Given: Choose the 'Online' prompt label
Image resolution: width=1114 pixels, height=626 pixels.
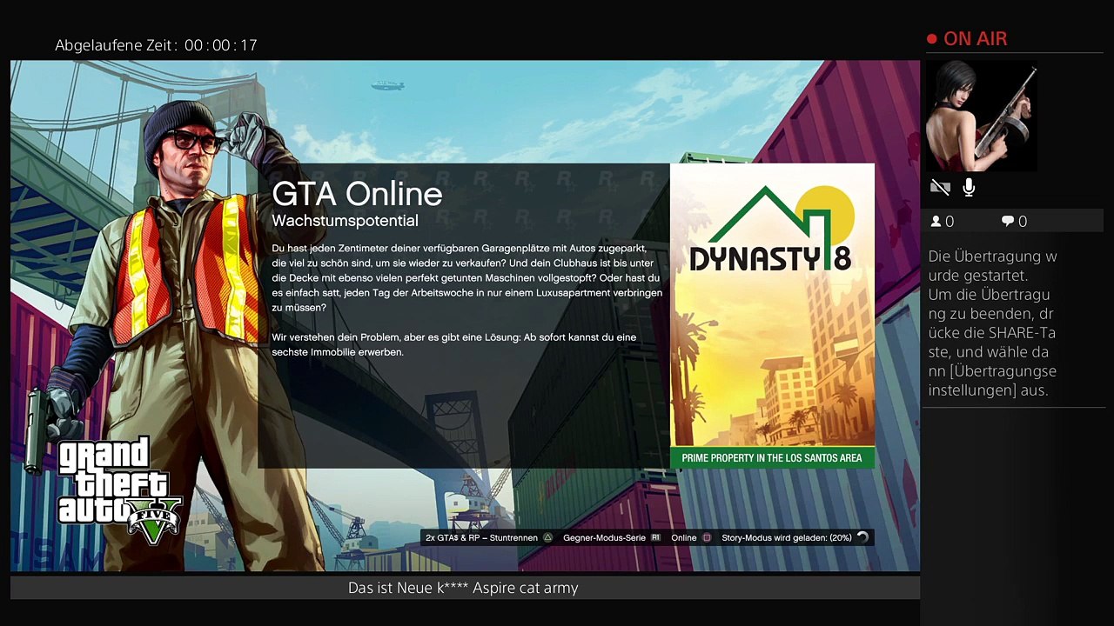Looking at the screenshot, I should [x=684, y=538].
